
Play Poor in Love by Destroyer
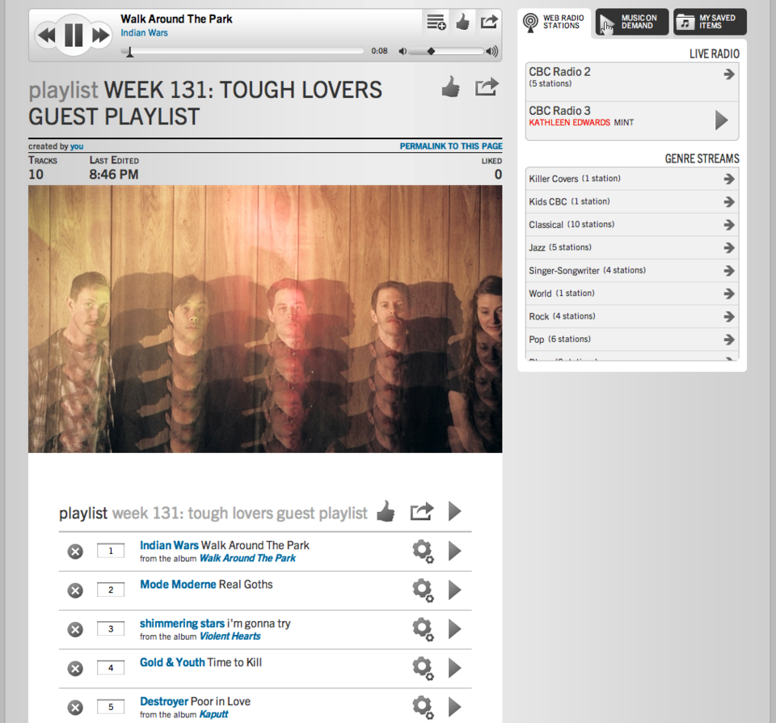455,707
